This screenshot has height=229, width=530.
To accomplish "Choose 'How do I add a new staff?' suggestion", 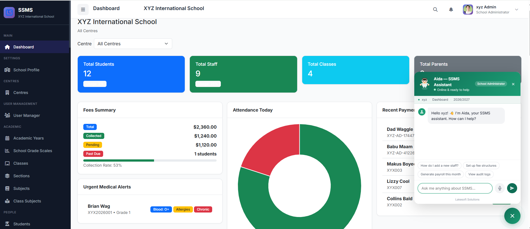I will click(439, 166).
